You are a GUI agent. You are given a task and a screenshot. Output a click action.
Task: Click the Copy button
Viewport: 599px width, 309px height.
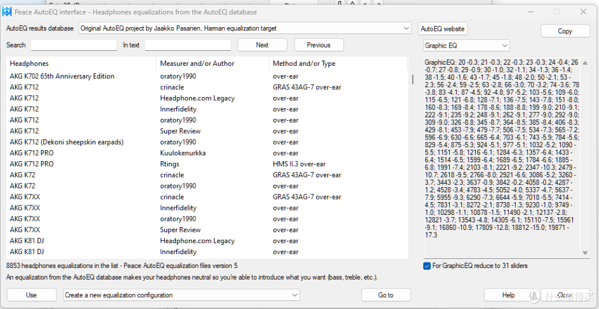pos(565,31)
